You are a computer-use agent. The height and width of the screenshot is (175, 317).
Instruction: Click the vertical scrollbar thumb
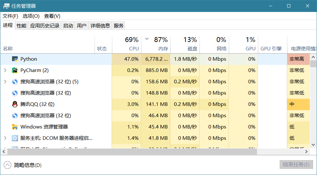[313, 64]
